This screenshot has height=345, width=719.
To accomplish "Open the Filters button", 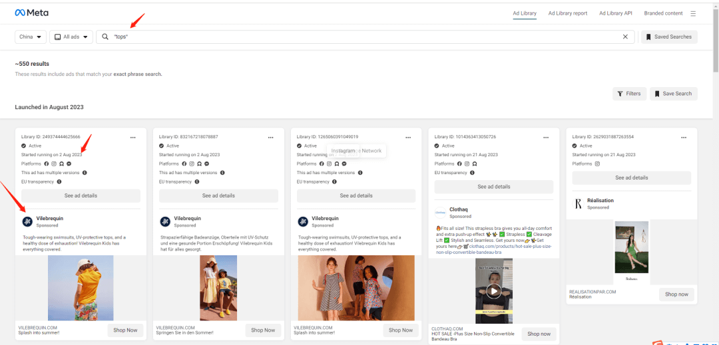I will coord(628,94).
